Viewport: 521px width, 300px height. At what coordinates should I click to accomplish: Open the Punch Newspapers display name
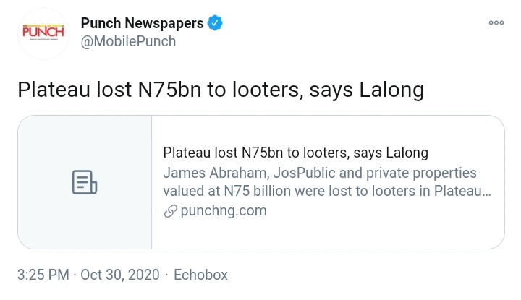pyautogui.click(x=142, y=23)
